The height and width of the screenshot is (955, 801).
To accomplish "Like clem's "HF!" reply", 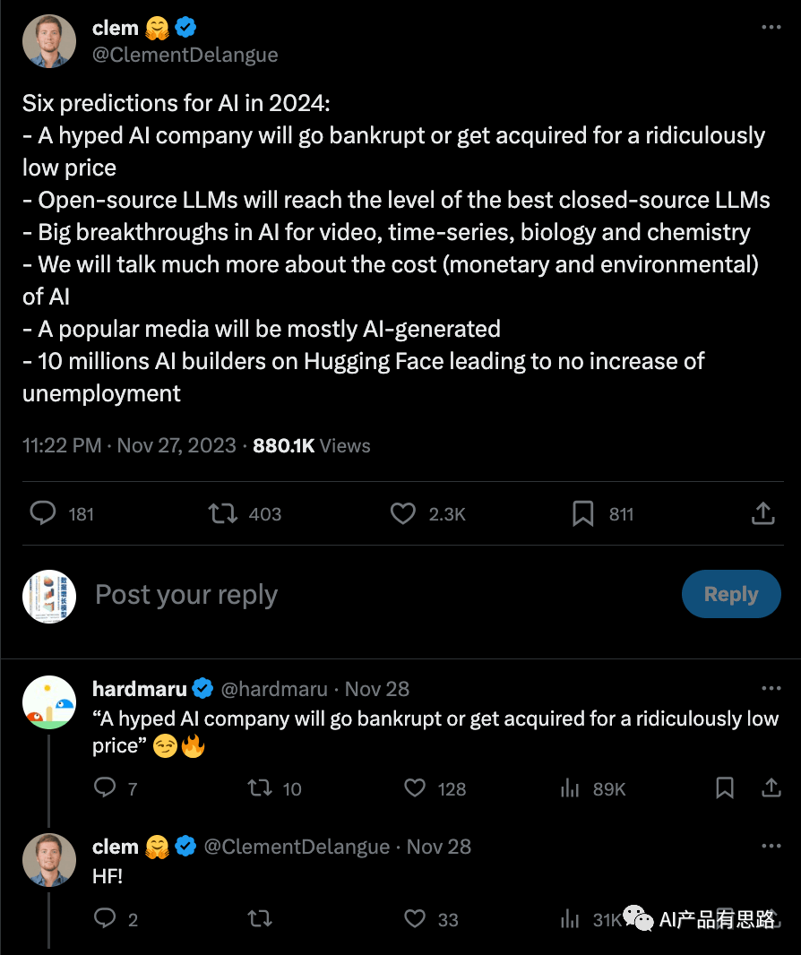I will pyautogui.click(x=415, y=918).
